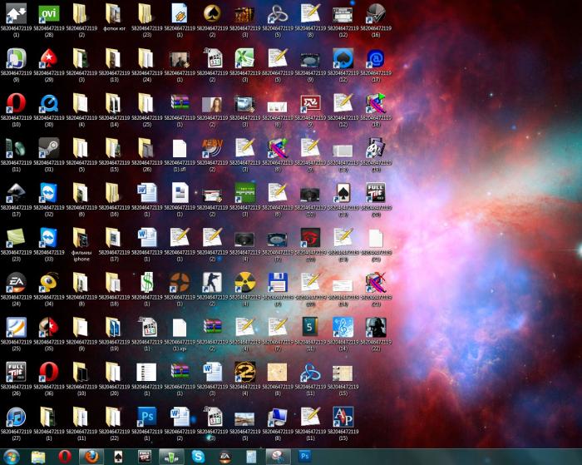Screen dimensions: 582x465
Task: Launch PokerStars via the red spade star icon
Action: [x=49, y=59]
